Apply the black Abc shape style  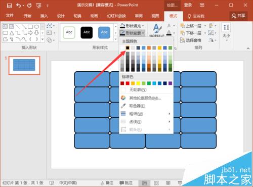coord(87,32)
